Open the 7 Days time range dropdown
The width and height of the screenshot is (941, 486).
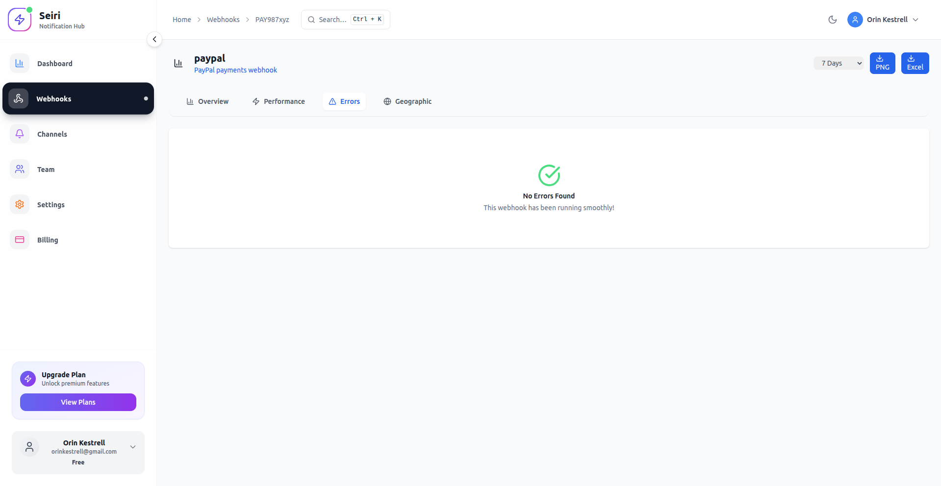(x=839, y=63)
